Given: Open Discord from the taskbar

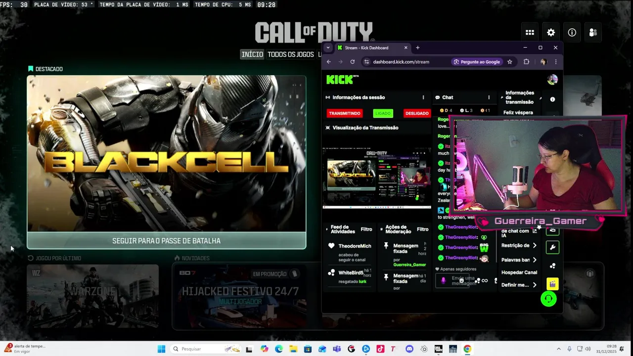Looking at the screenshot, I should pyautogui.click(x=409, y=349).
